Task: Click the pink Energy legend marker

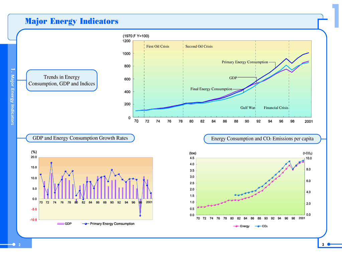Action: pyautogui.click(x=236, y=226)
